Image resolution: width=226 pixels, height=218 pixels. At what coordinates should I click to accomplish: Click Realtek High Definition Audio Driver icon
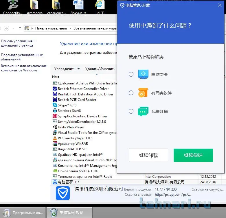pos(55,94)
